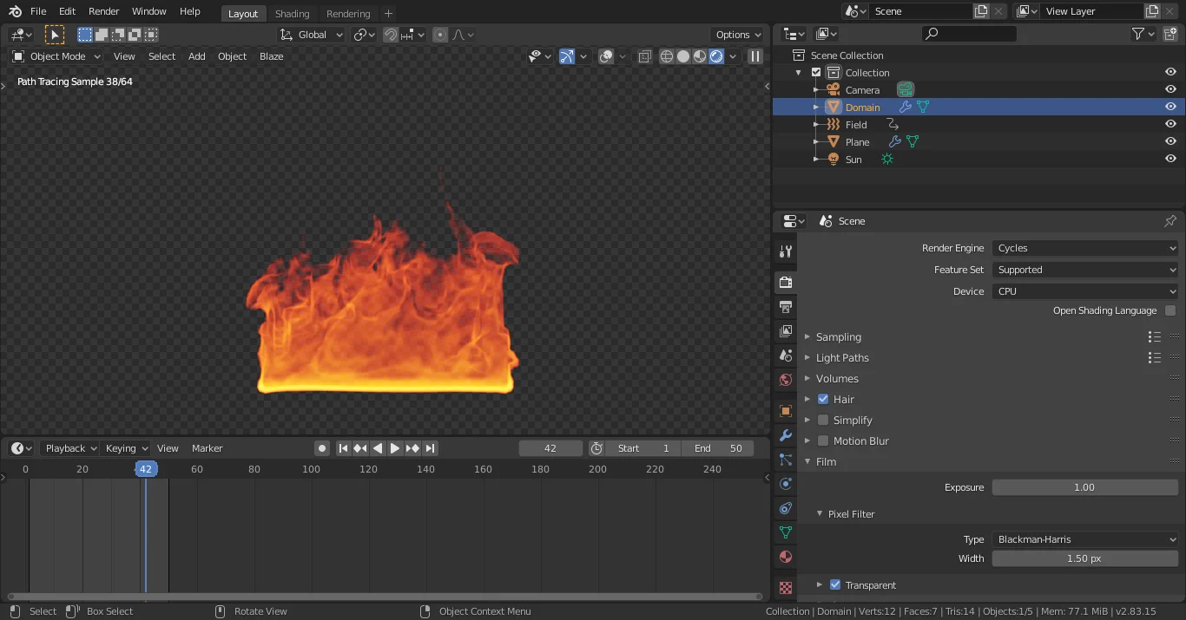Open the Material Properties tab

pos(785,556)
